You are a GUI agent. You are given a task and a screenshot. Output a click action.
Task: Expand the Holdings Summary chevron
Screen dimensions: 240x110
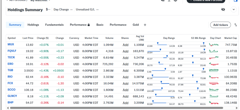click(x=234, y=10)
